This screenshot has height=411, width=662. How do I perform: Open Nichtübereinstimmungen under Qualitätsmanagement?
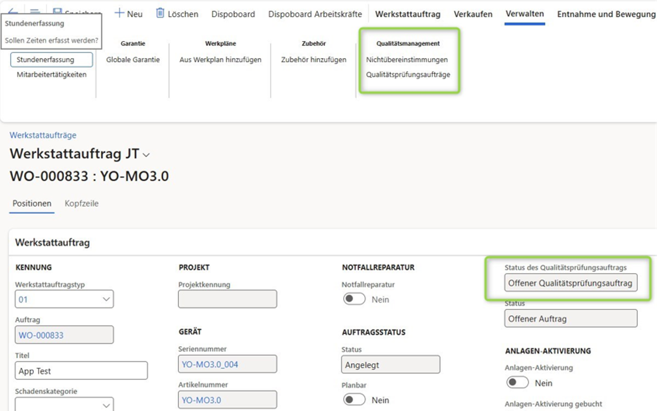click(407, 59)
